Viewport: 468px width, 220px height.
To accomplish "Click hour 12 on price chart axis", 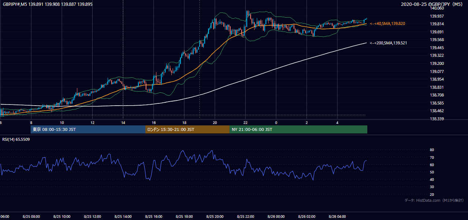I will pyautogui.click(x=92, y=122).
